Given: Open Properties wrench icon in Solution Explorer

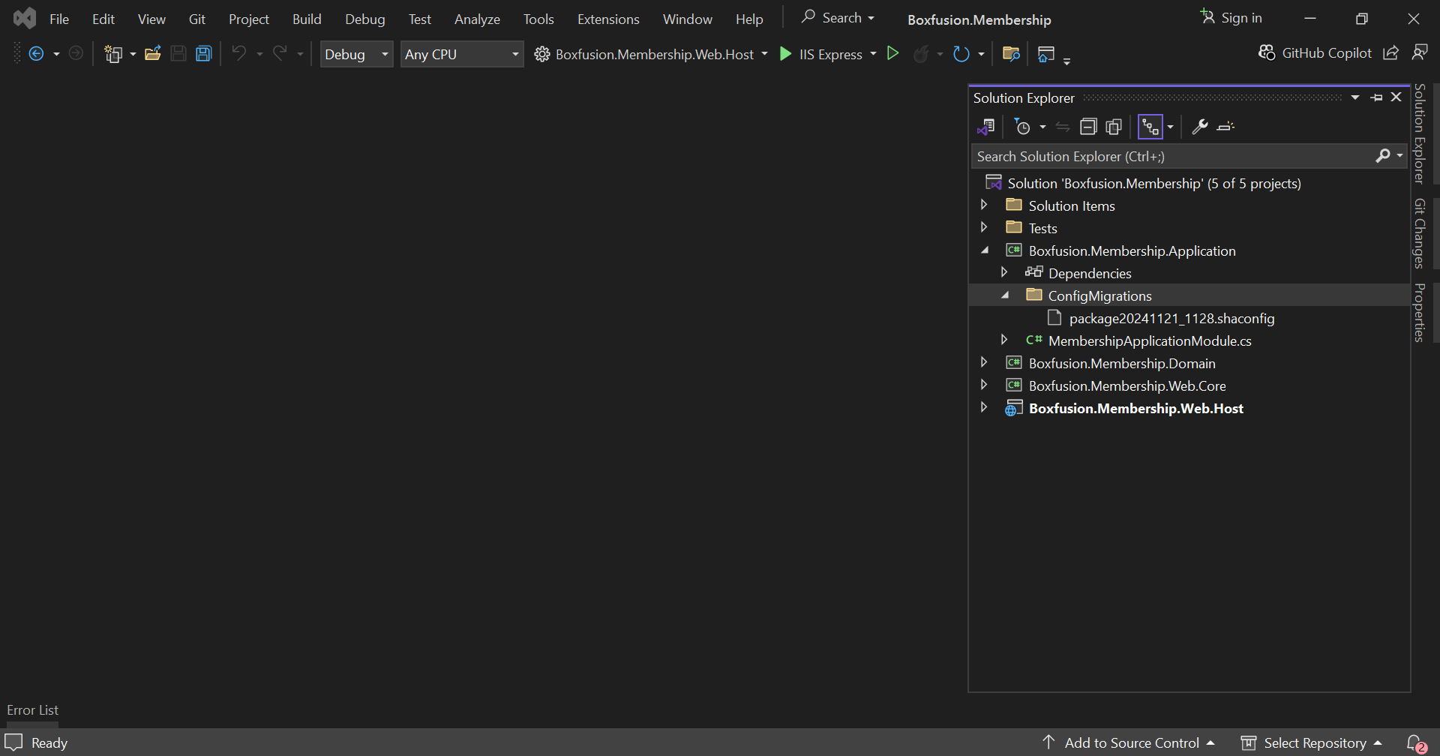Looking at the screenshot, I should point(1200,127).
